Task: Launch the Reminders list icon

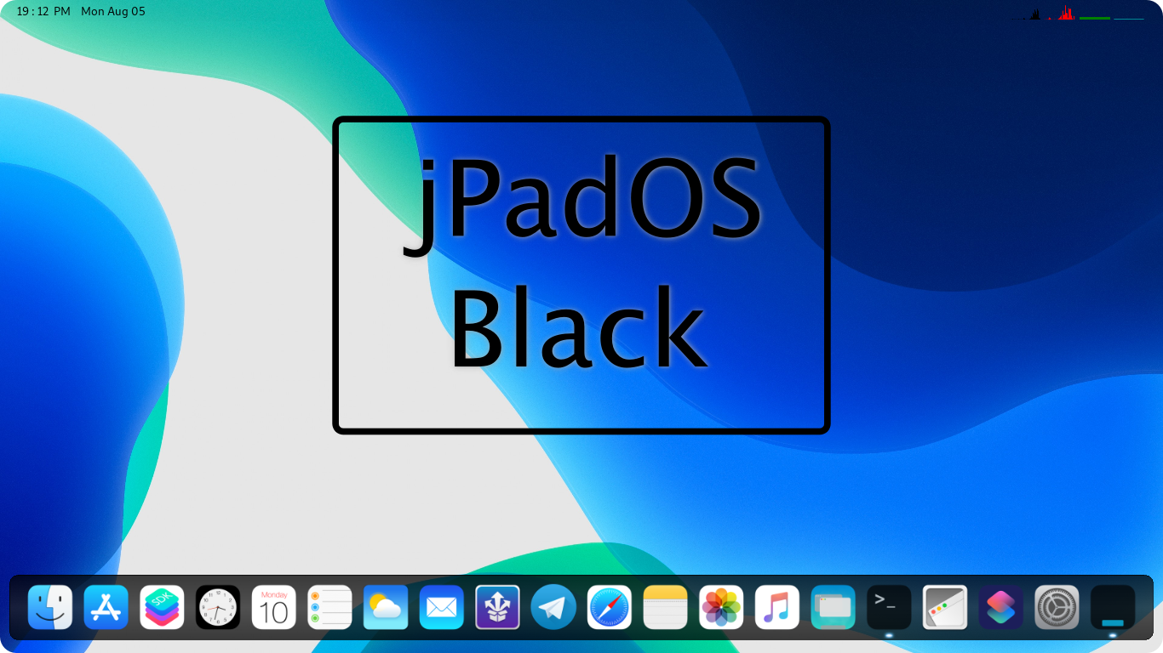Action: pos(330,607)
